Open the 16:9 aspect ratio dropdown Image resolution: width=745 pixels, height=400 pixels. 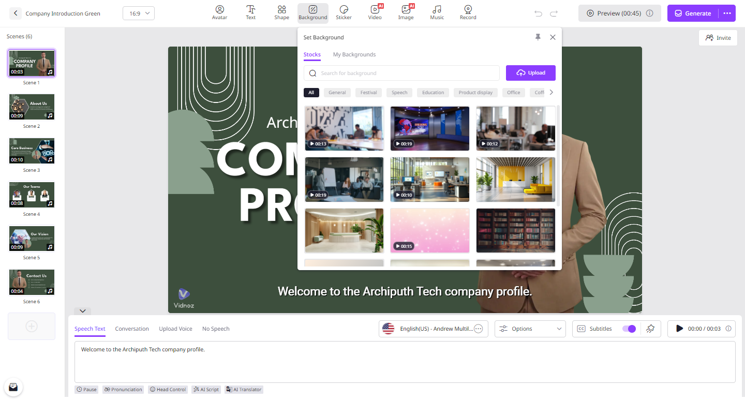pos(139,13)
